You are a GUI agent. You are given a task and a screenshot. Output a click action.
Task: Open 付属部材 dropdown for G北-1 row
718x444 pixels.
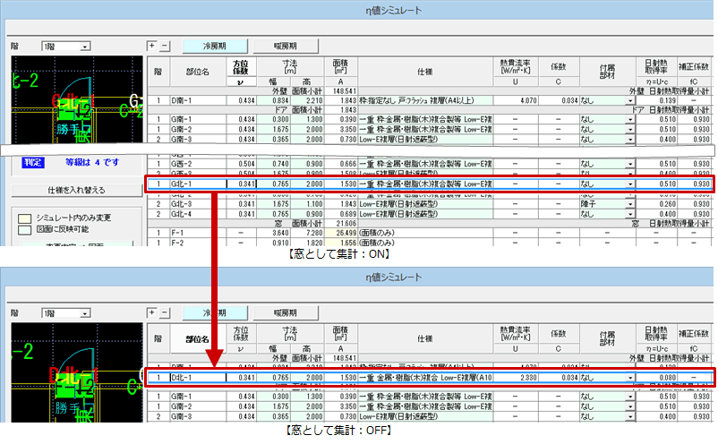(630, 184)
